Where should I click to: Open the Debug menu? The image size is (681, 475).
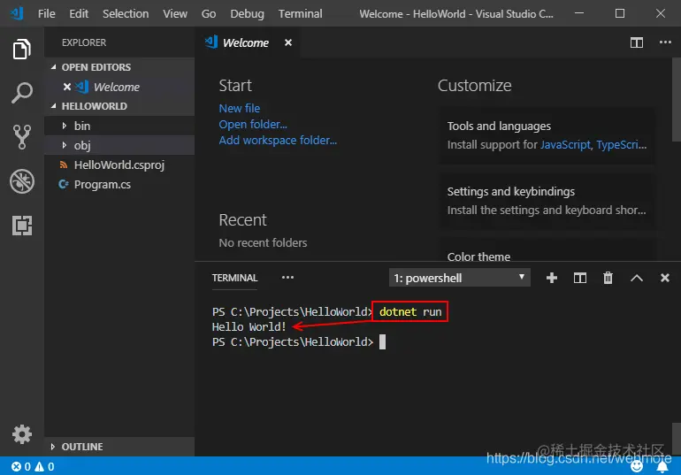(247, 14)
